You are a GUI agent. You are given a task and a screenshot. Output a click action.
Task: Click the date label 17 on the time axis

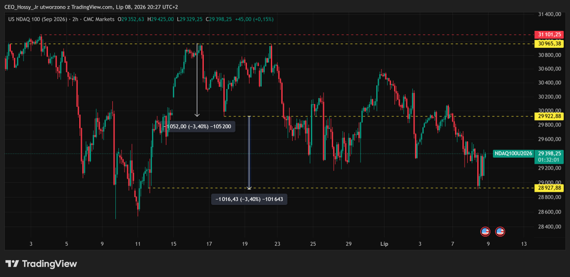[209, 244]
